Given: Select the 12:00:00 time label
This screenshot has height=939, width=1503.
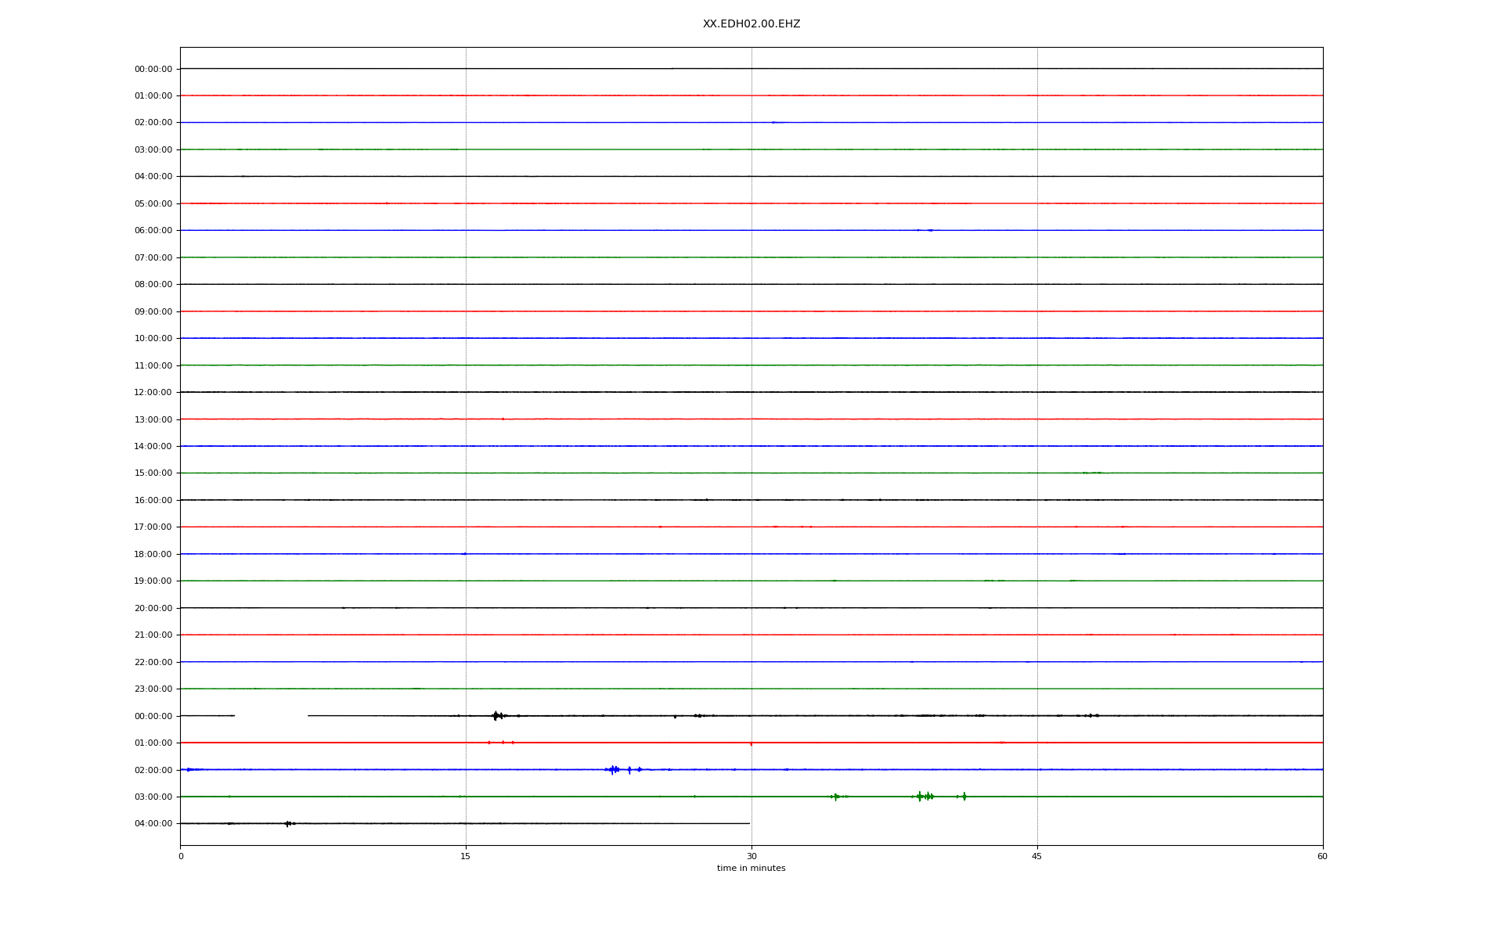Looking at the screenshot, I should tap(153, 393).
